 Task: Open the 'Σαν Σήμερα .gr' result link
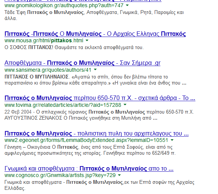click(x=82, y=63)
